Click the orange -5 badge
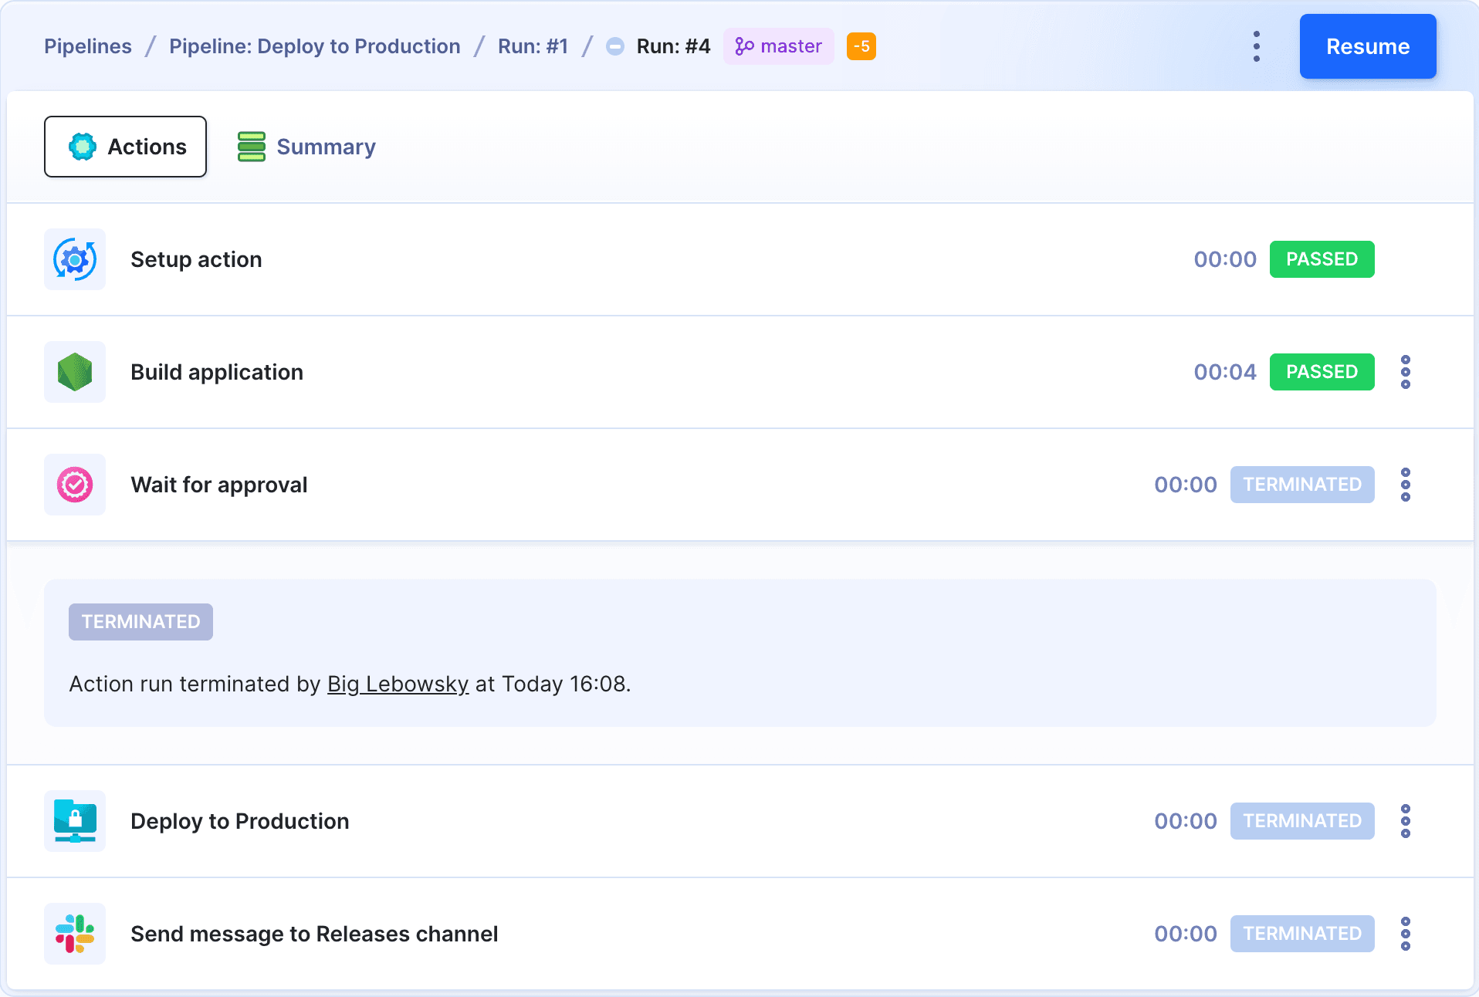1479x997 pixels. [861, 46]
